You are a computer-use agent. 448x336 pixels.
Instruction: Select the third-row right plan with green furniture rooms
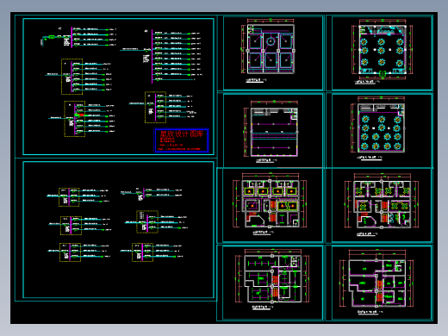pyautogui.click(x=382, y=205)
